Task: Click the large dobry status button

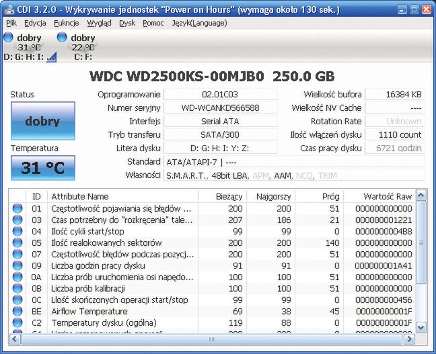Action: click(43, 121)
